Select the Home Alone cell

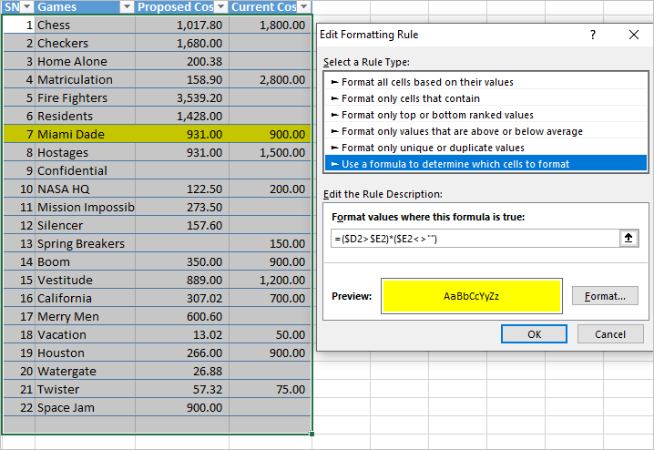point(85,61)
